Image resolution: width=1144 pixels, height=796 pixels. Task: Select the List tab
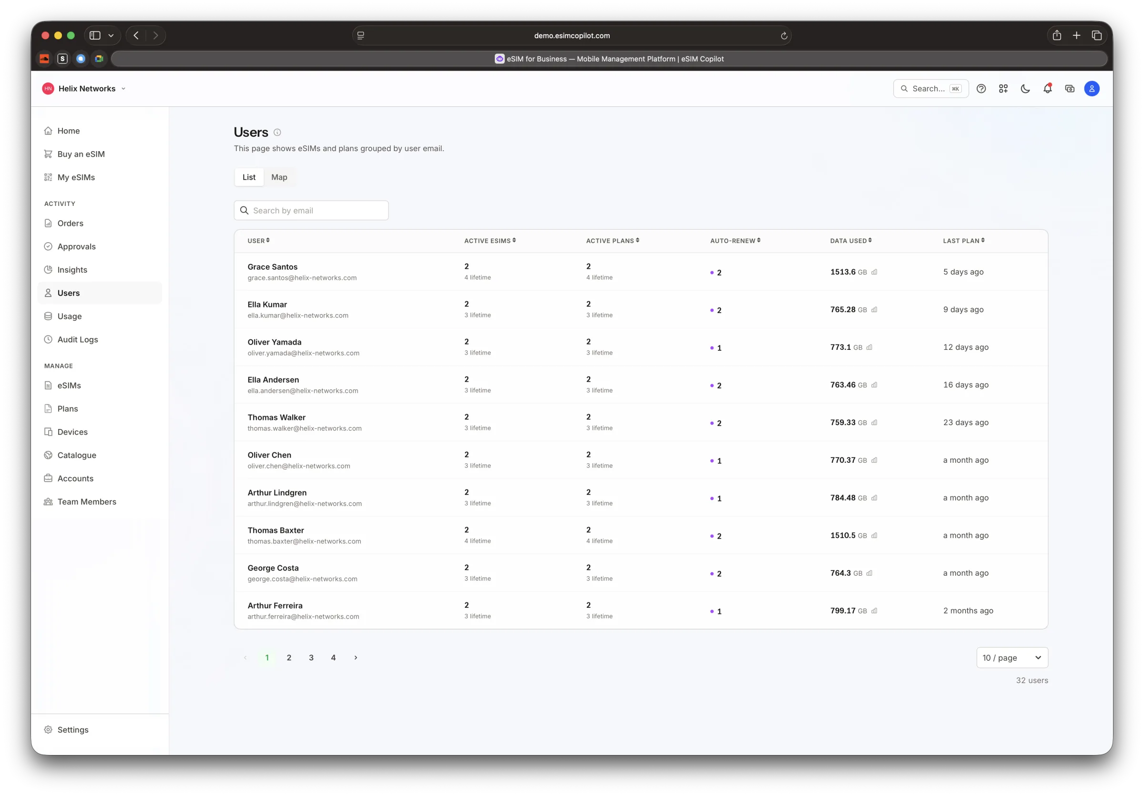tap(249, 177)
